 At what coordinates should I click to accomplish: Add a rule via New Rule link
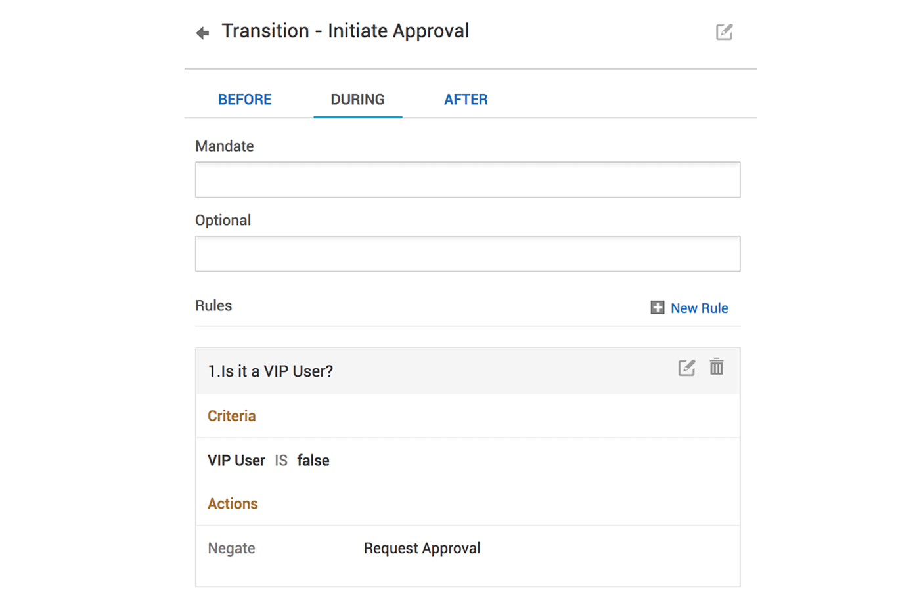tap(699, 308)
